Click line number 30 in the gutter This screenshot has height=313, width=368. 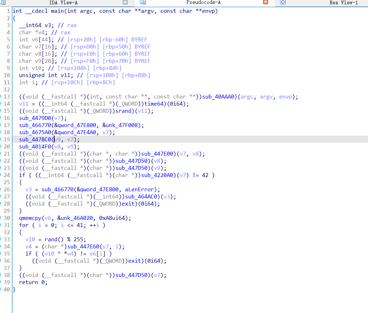[6, 218]
